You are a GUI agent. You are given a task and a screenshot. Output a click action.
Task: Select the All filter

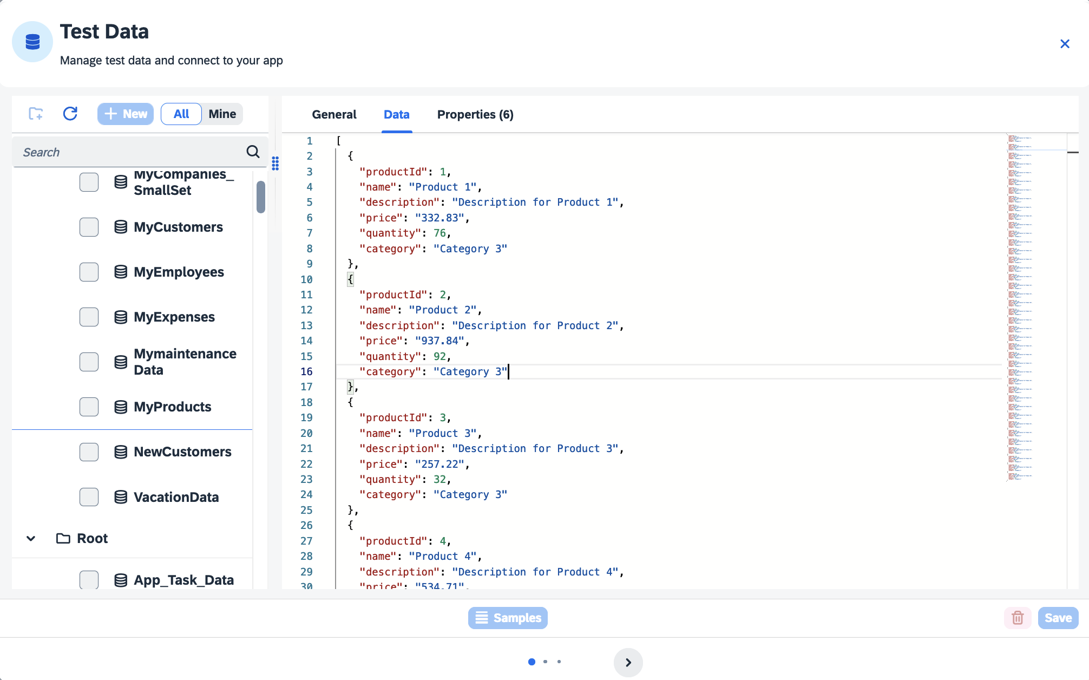point(181,114)
